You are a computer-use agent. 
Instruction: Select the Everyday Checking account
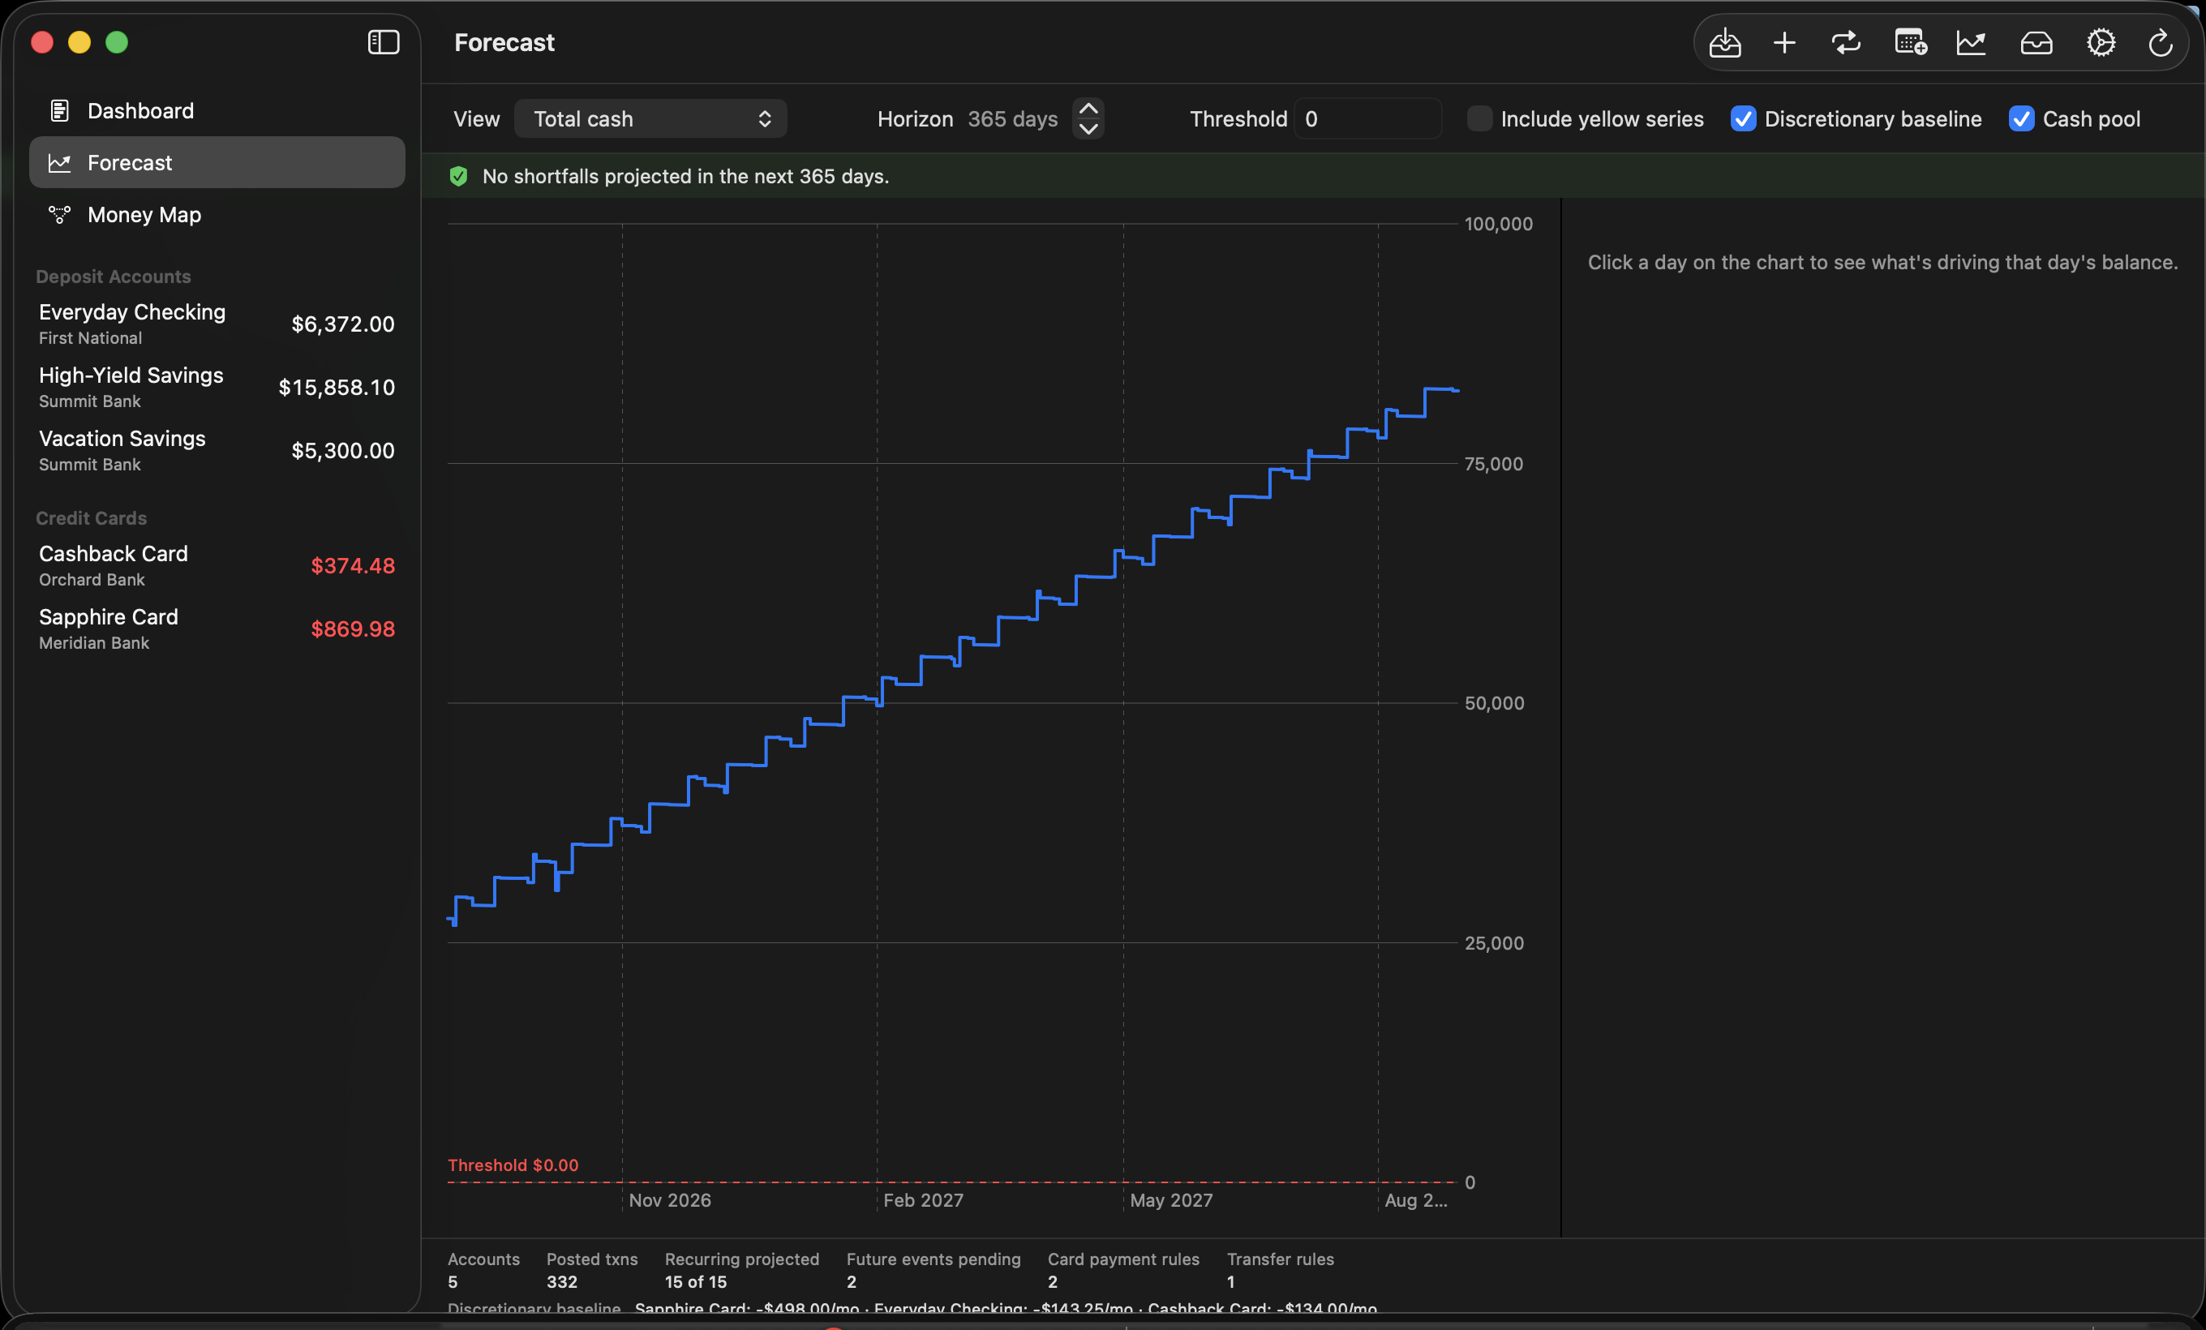click(217, 324)
